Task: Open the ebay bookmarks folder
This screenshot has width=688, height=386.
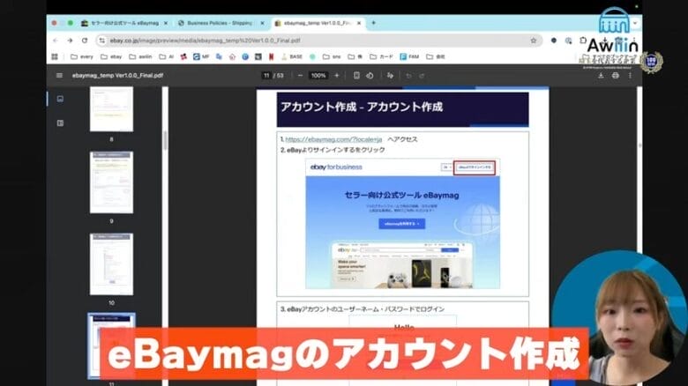Action: [110, 56]
